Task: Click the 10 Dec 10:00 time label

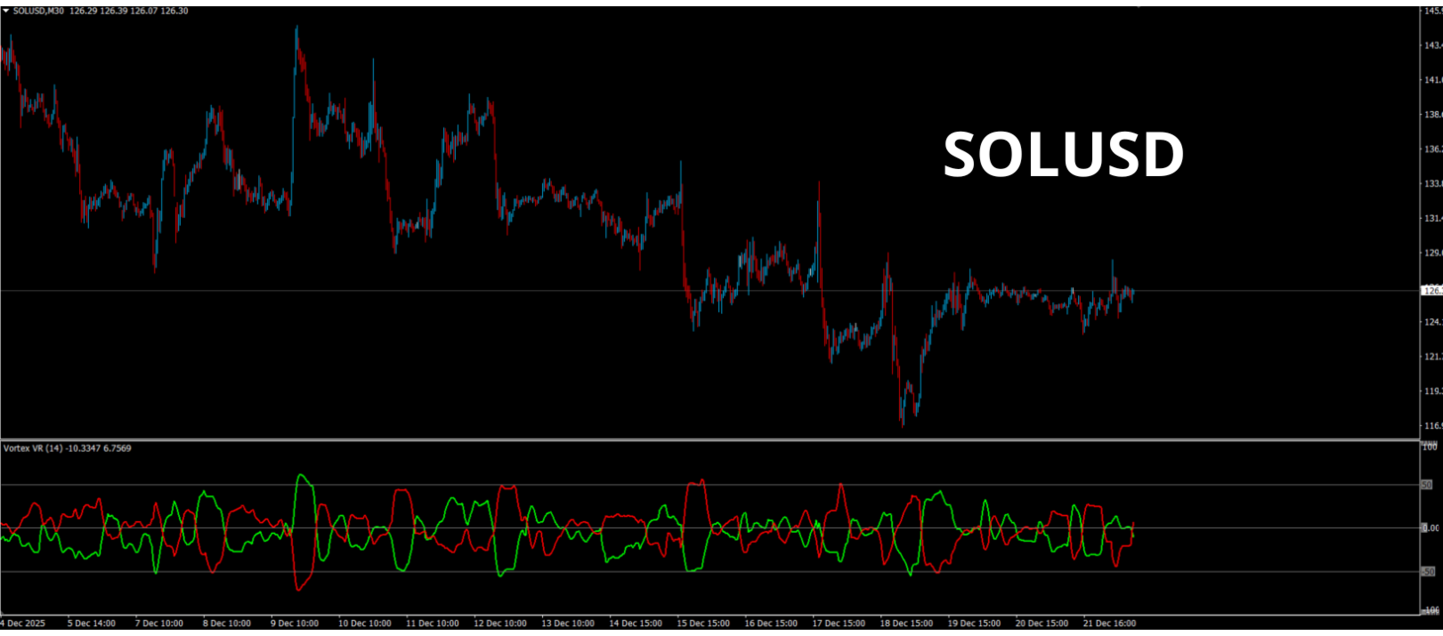Action: pyautogui.click(x=364, y=624)
